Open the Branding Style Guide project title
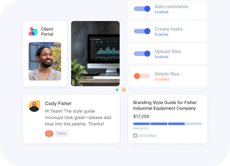This screenshot has height=166, width=230. pos(165,105)
